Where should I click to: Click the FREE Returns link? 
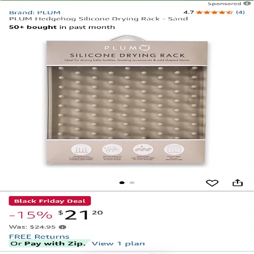(x=39, y=237)
